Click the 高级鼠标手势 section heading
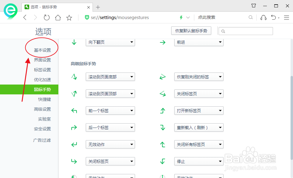293x178 pixels. [x=83, y=64]
